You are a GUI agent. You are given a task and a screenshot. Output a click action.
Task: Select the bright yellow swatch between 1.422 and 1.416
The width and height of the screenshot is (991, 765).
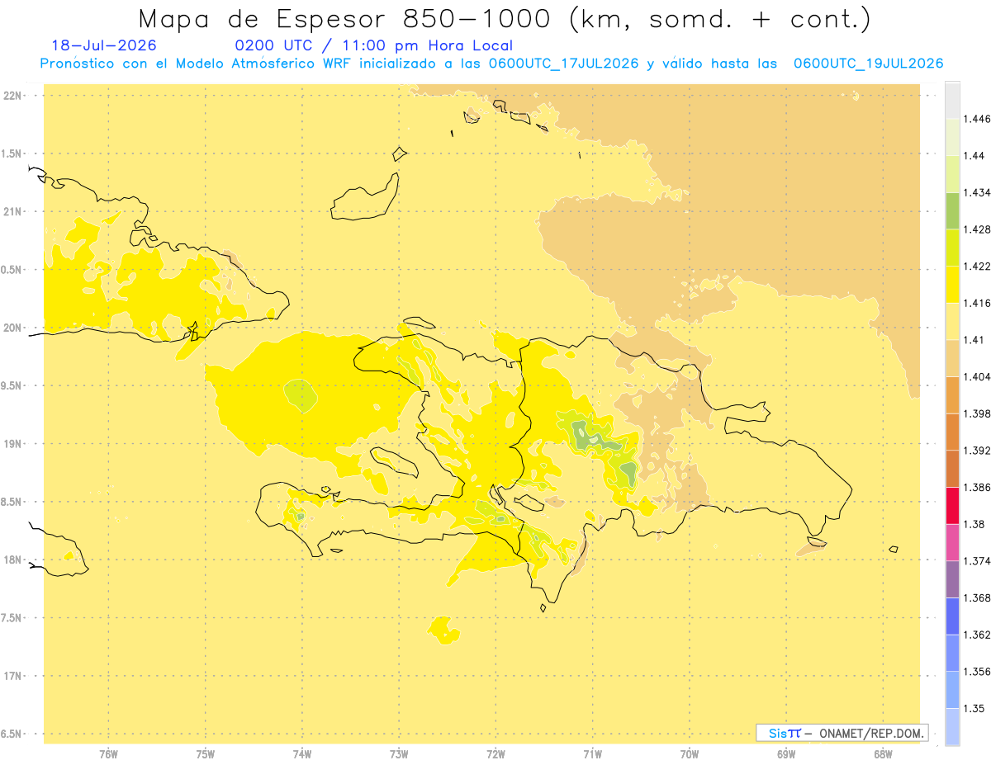coord(952,284)
